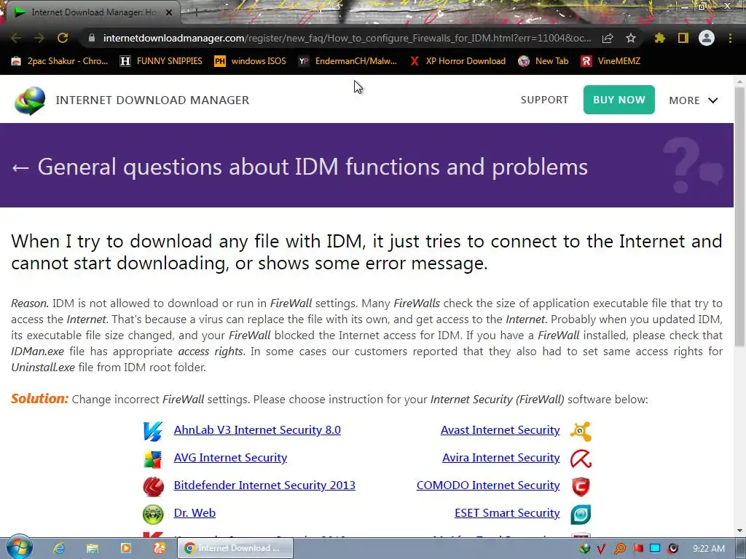Open the Chrome profile avatar
746x559 pixels.
(x=707, y=38)
